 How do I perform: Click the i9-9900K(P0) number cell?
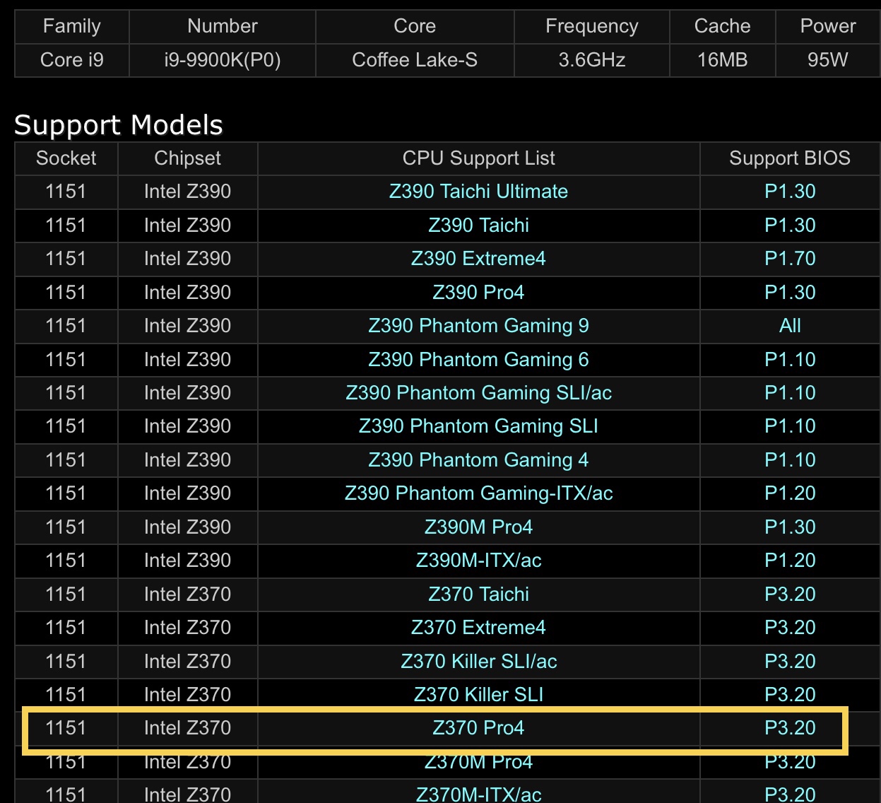pyautogui.click(x=223, y=60)
